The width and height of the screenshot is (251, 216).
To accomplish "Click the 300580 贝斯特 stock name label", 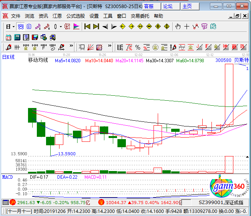I will (x=232, y=60).
